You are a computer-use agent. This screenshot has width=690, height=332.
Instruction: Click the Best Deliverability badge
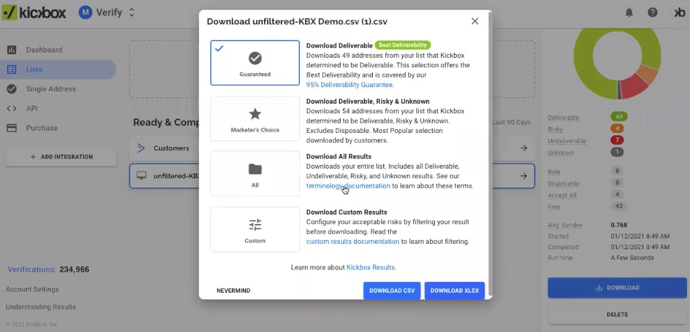click(403, 45)
